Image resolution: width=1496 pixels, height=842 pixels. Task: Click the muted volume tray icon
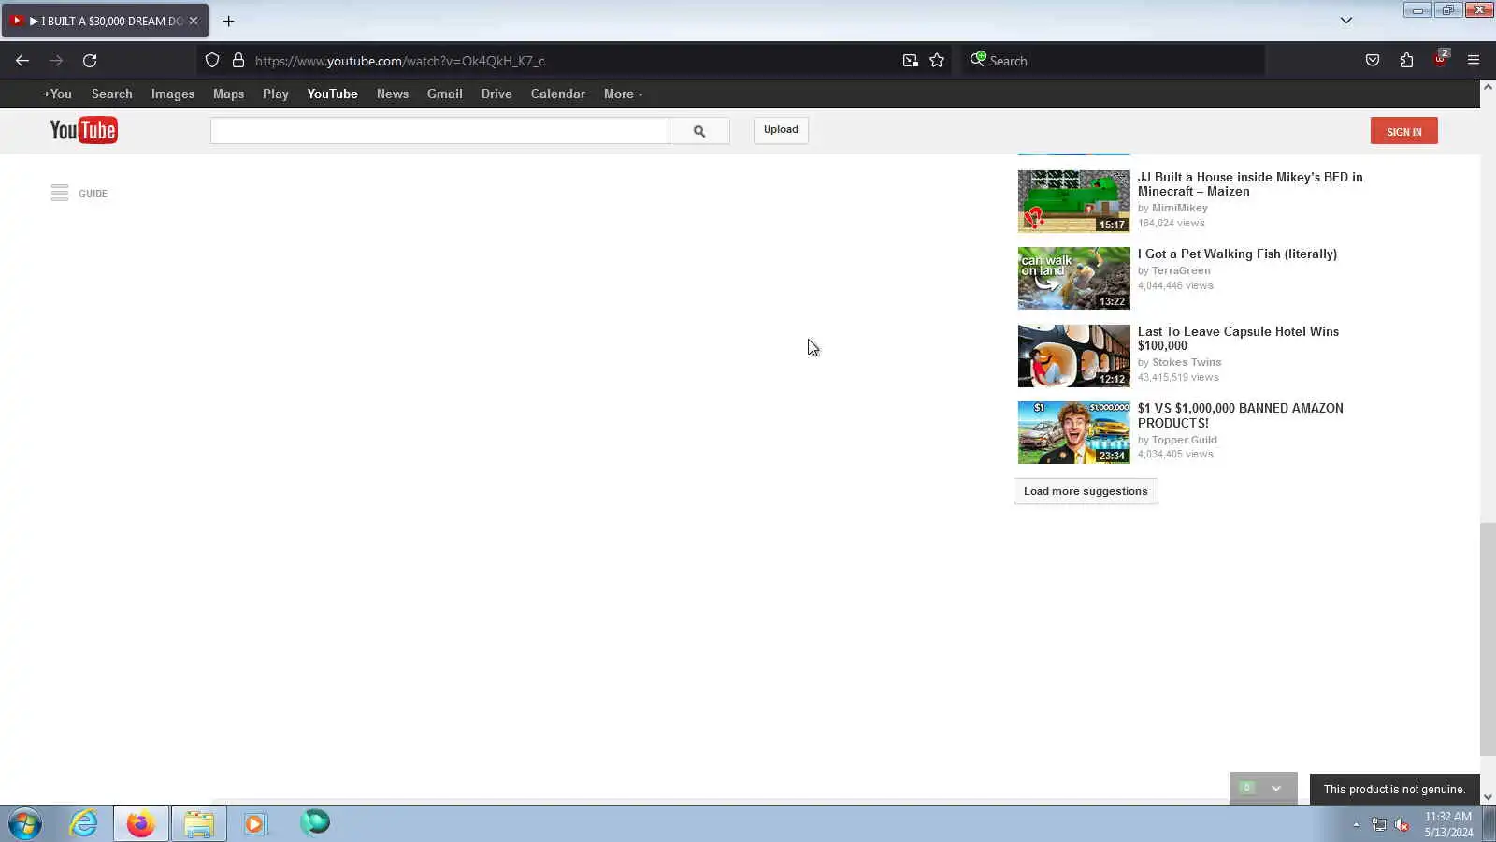(x=1402, y=824)
